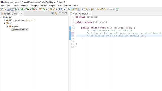Viewport: 162px width, 91px height.
Task: Click the Forward navigation arrow
Action: point(111,9)
